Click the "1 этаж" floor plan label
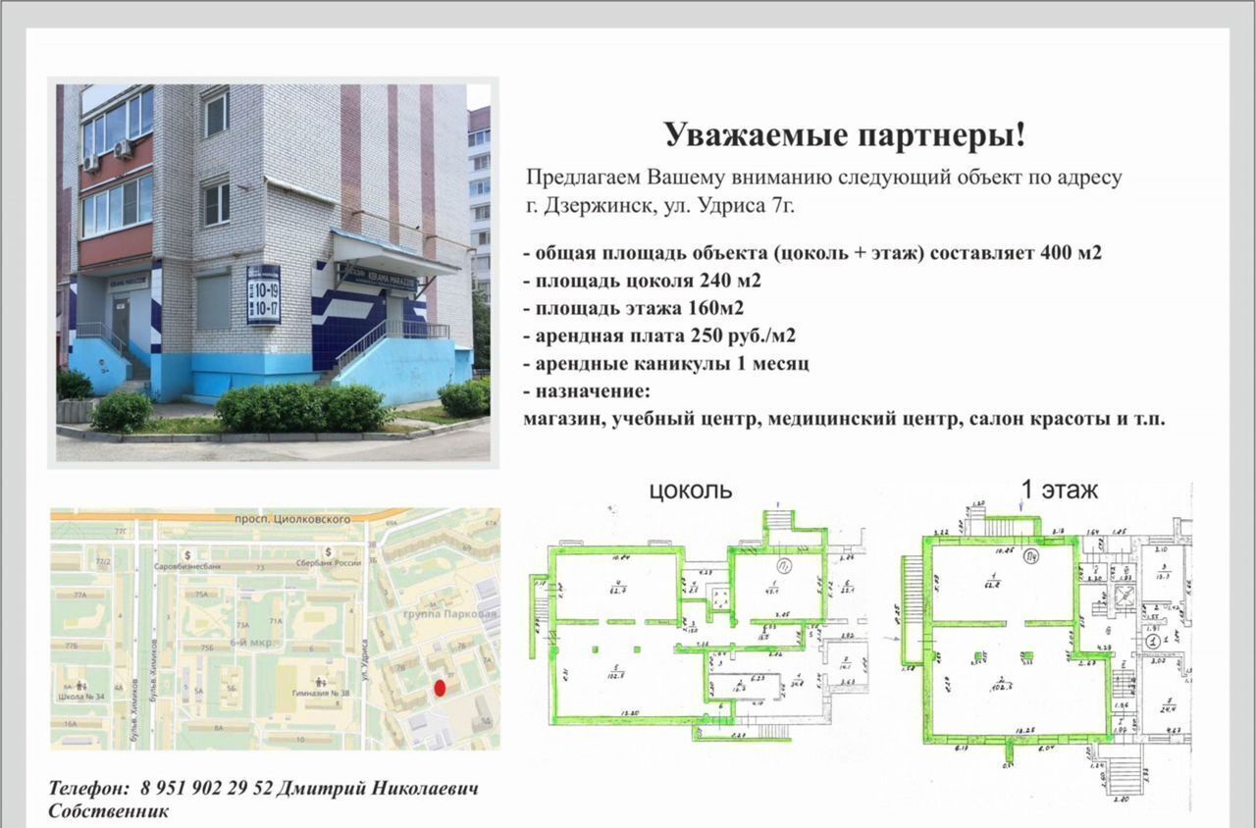 click(x=1059, y=489)
